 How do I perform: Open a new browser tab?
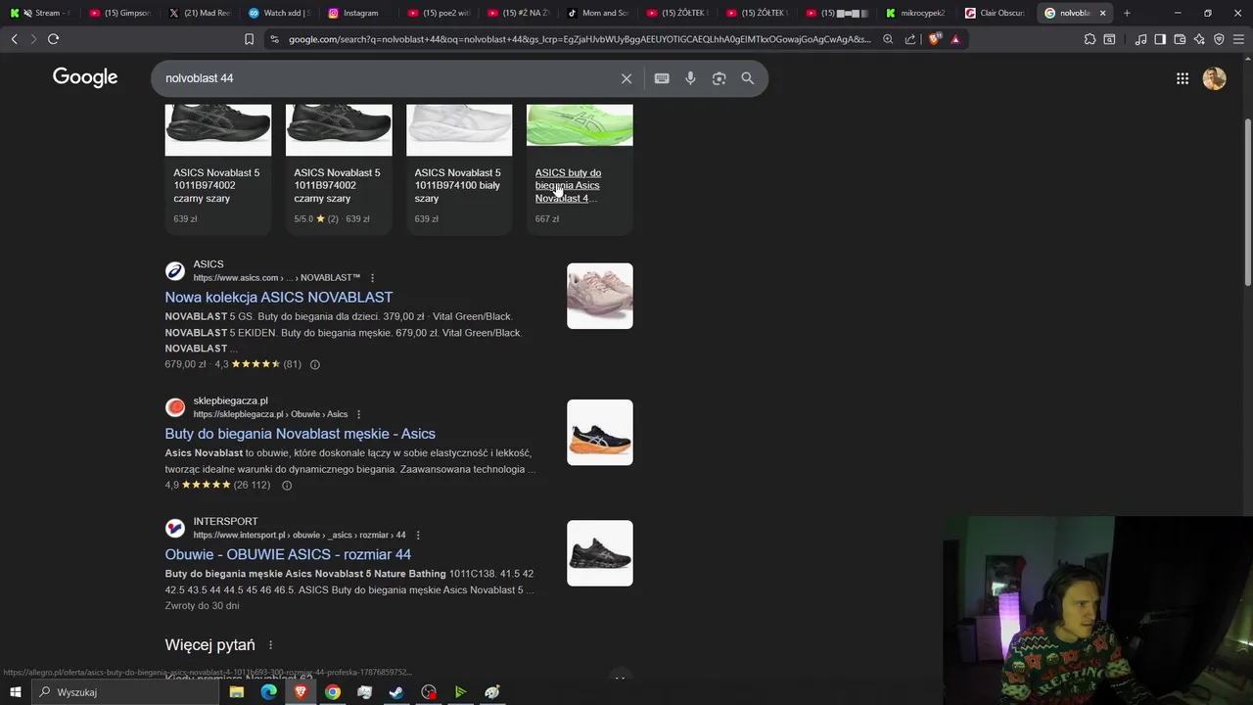1127,13
